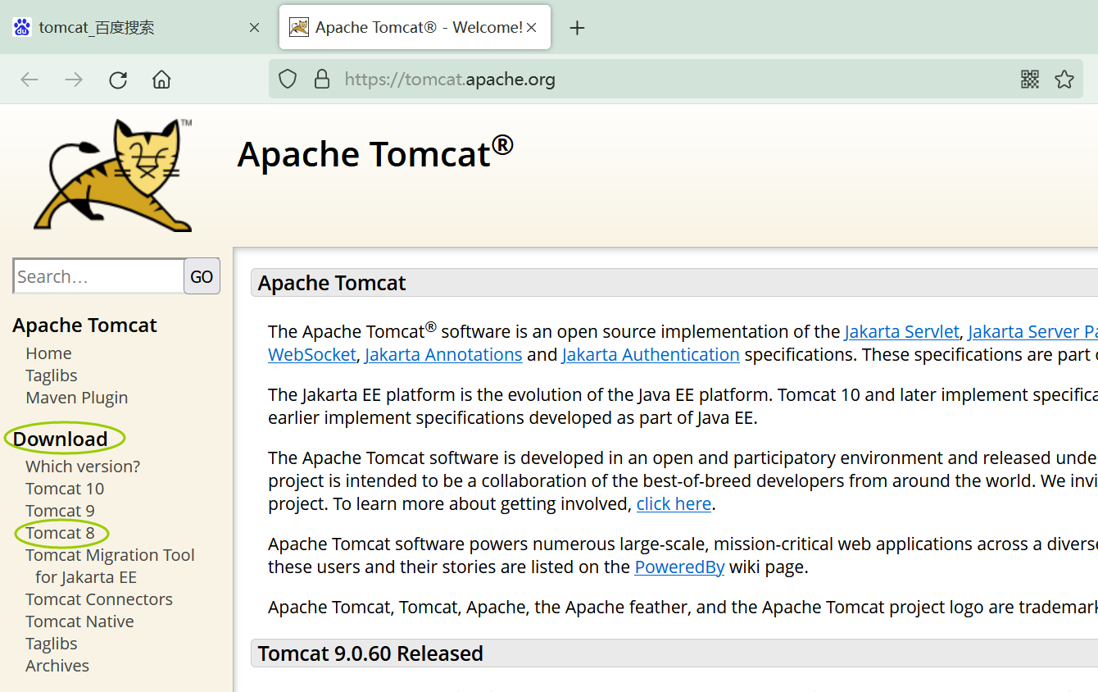1098x692 pixels.
Task: Click the browser back arrow icon
Action: (29, 79)
